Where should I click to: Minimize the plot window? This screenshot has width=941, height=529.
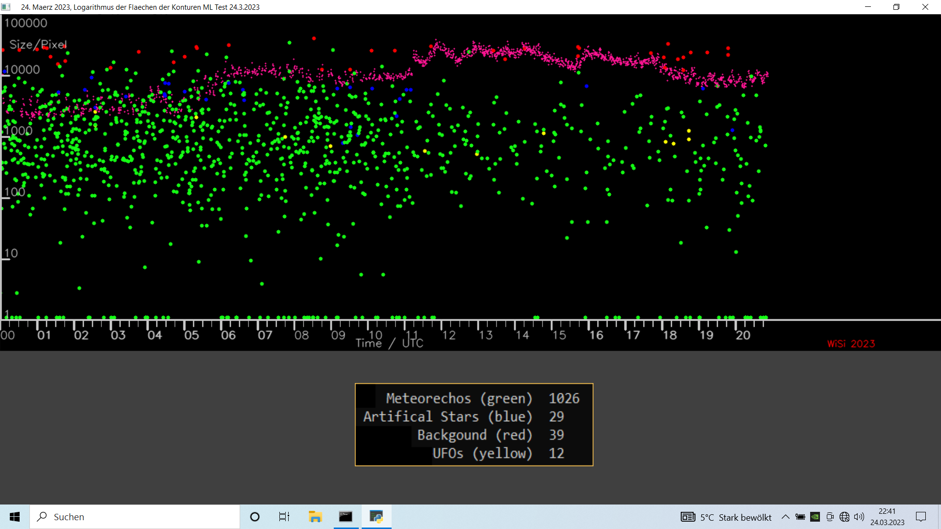(x=868, y=7)
